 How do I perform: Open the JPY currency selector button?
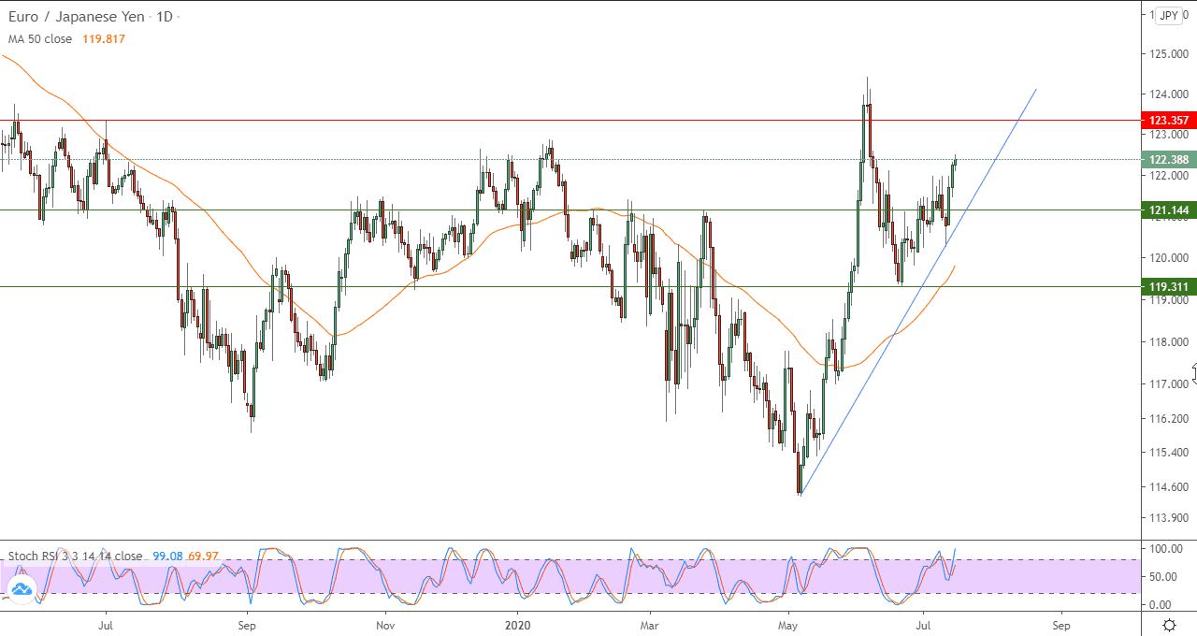tap(1169, 15)
